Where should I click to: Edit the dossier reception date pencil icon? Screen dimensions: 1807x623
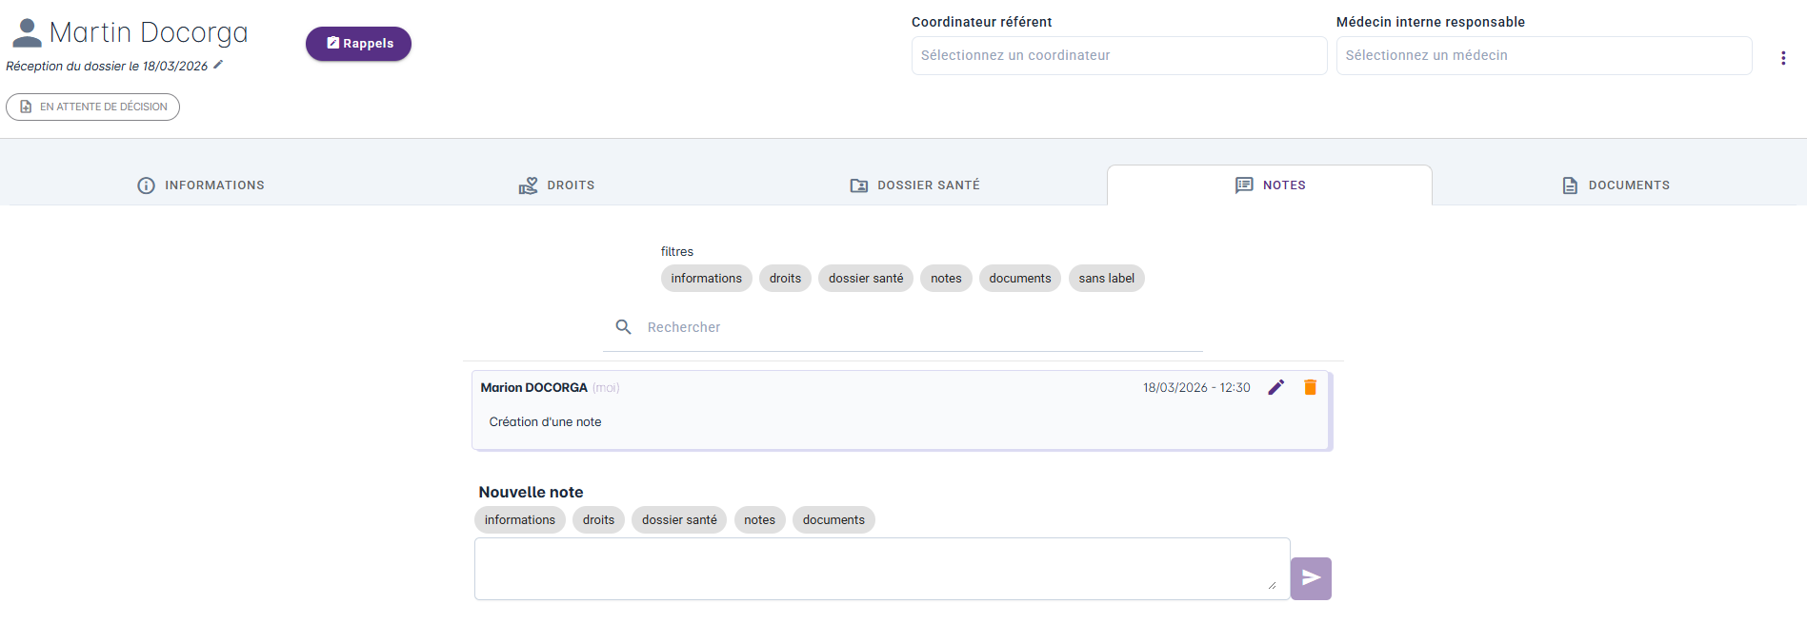218,65
